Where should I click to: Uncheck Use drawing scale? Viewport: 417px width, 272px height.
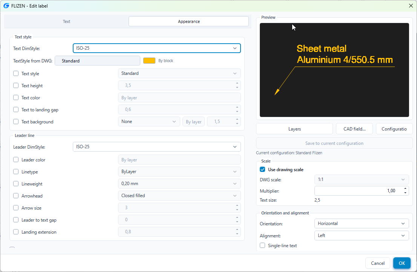262,170
